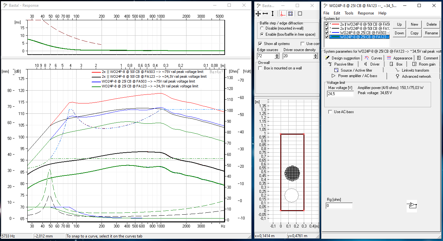Enable the Use AC-bass checkbox
This screenshot has width=443, height=241.
click(330, 112)
